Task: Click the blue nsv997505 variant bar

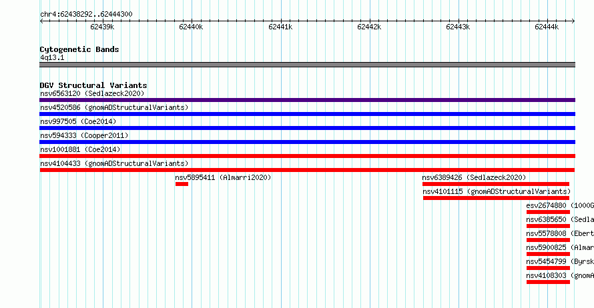Action: [x=307, y=128]
